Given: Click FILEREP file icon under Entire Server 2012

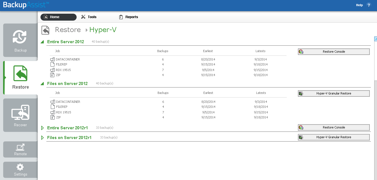Looking at the screenshot, I should pos(53,64).
